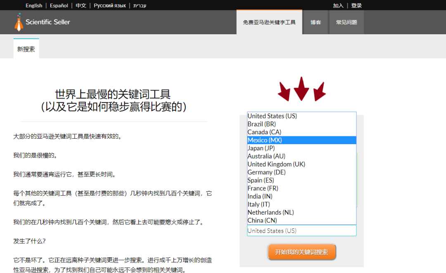Image resolution: width=446 pixels, height=273 pixels.
Task: Open the 登录 login link
Action: coord(356,5)
